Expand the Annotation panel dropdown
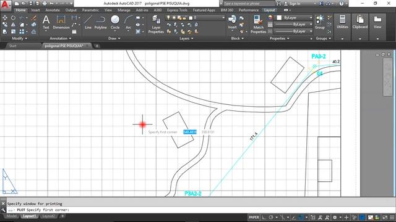 point(61,38)
